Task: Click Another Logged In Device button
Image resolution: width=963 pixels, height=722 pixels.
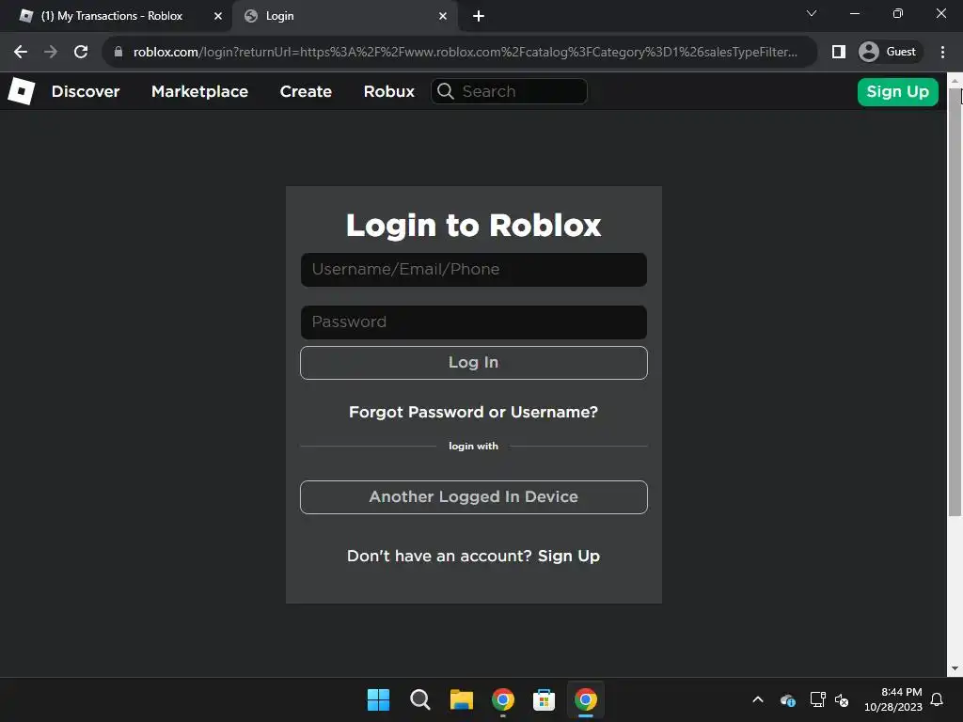Action: tap(474, 497)
